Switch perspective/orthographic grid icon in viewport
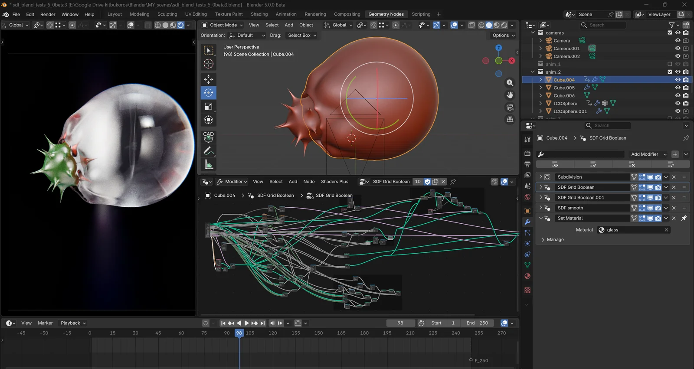694x369 pixels. (510, 119)
